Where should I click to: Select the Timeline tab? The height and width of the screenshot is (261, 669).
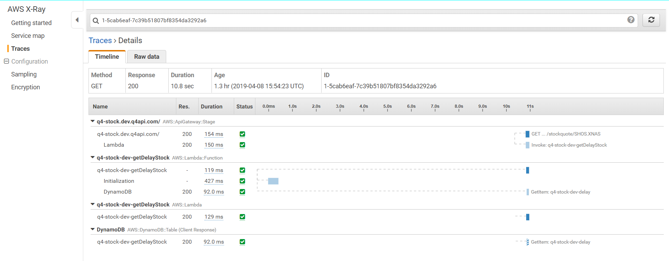coord(107,57)
